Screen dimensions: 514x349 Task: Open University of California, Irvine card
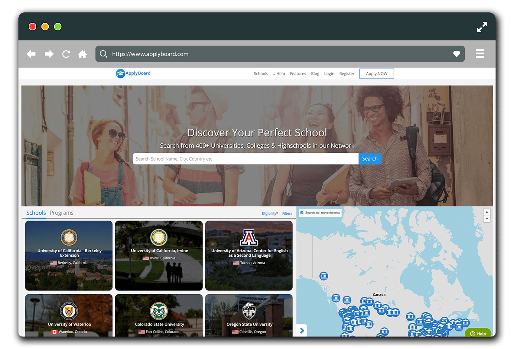159,256
